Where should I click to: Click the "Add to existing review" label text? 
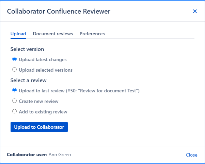(x=43, y=112)
